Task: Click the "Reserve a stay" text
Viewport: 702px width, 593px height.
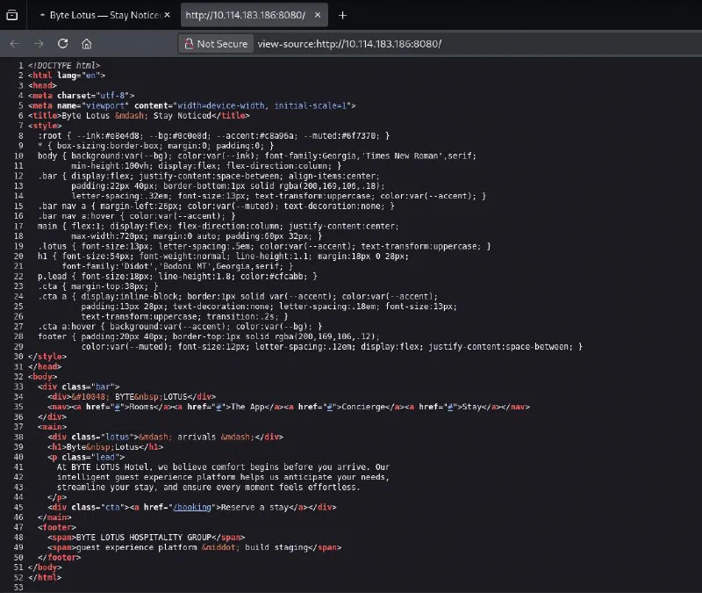Action: pos(254,508)
